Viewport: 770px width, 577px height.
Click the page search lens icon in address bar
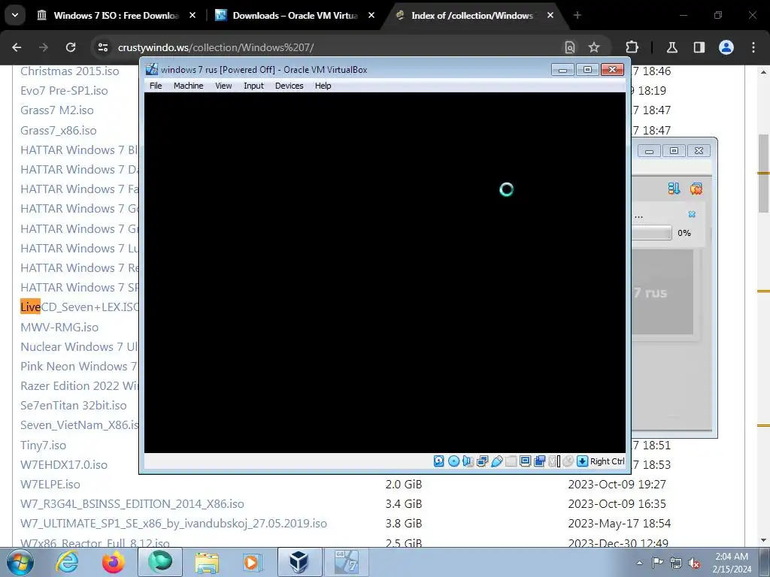pos(570,47)
